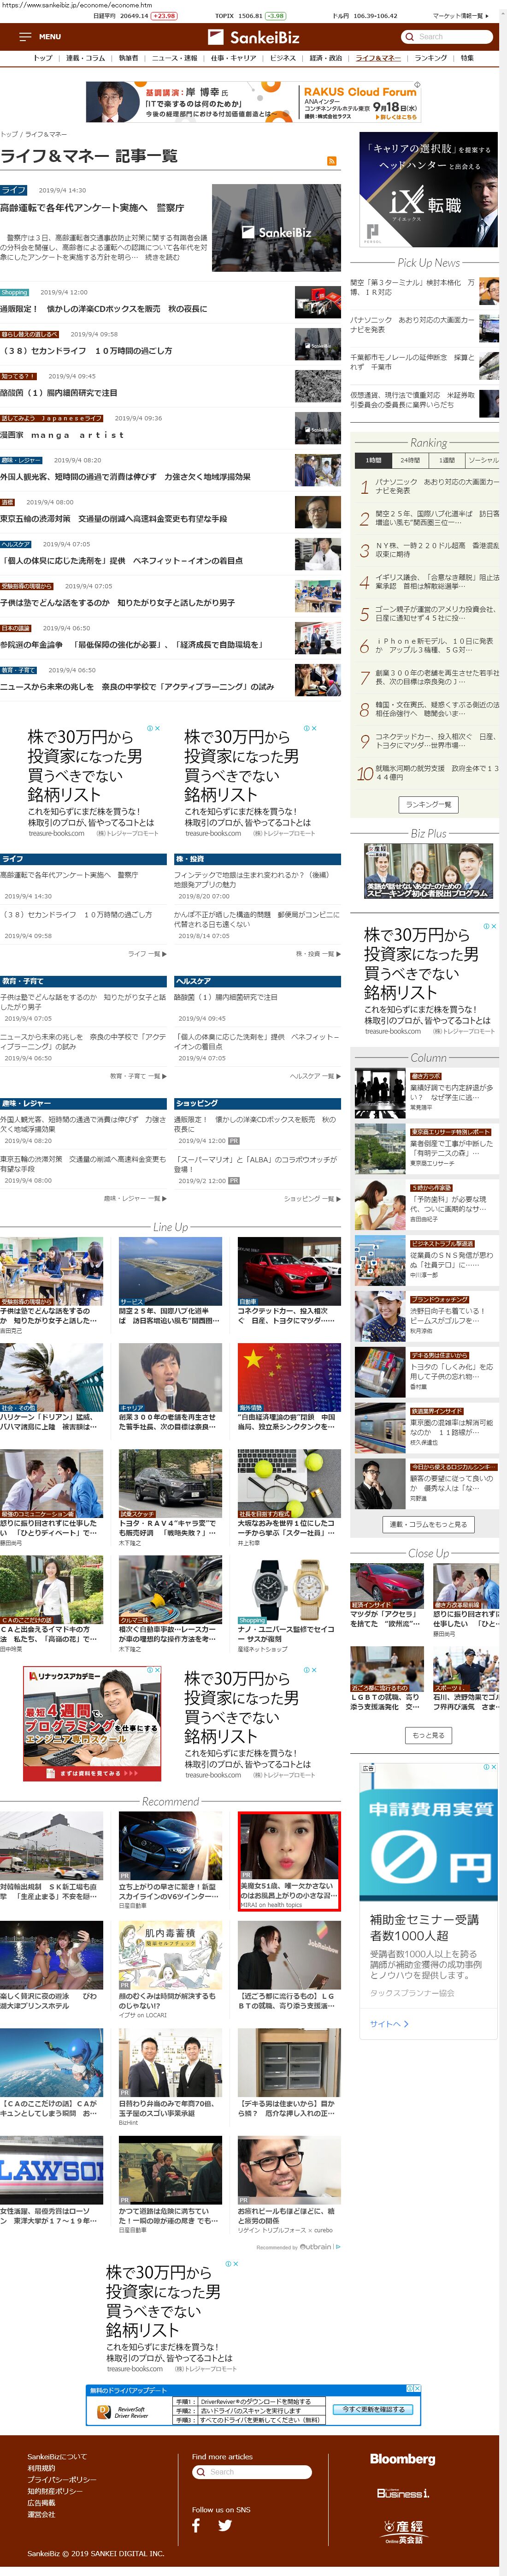Click the RSS feed icon

331,160
